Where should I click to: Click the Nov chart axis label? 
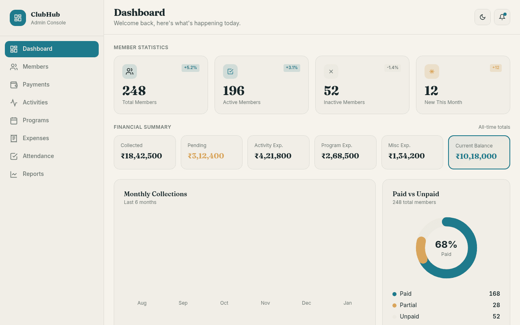click(x=265, y=303)
